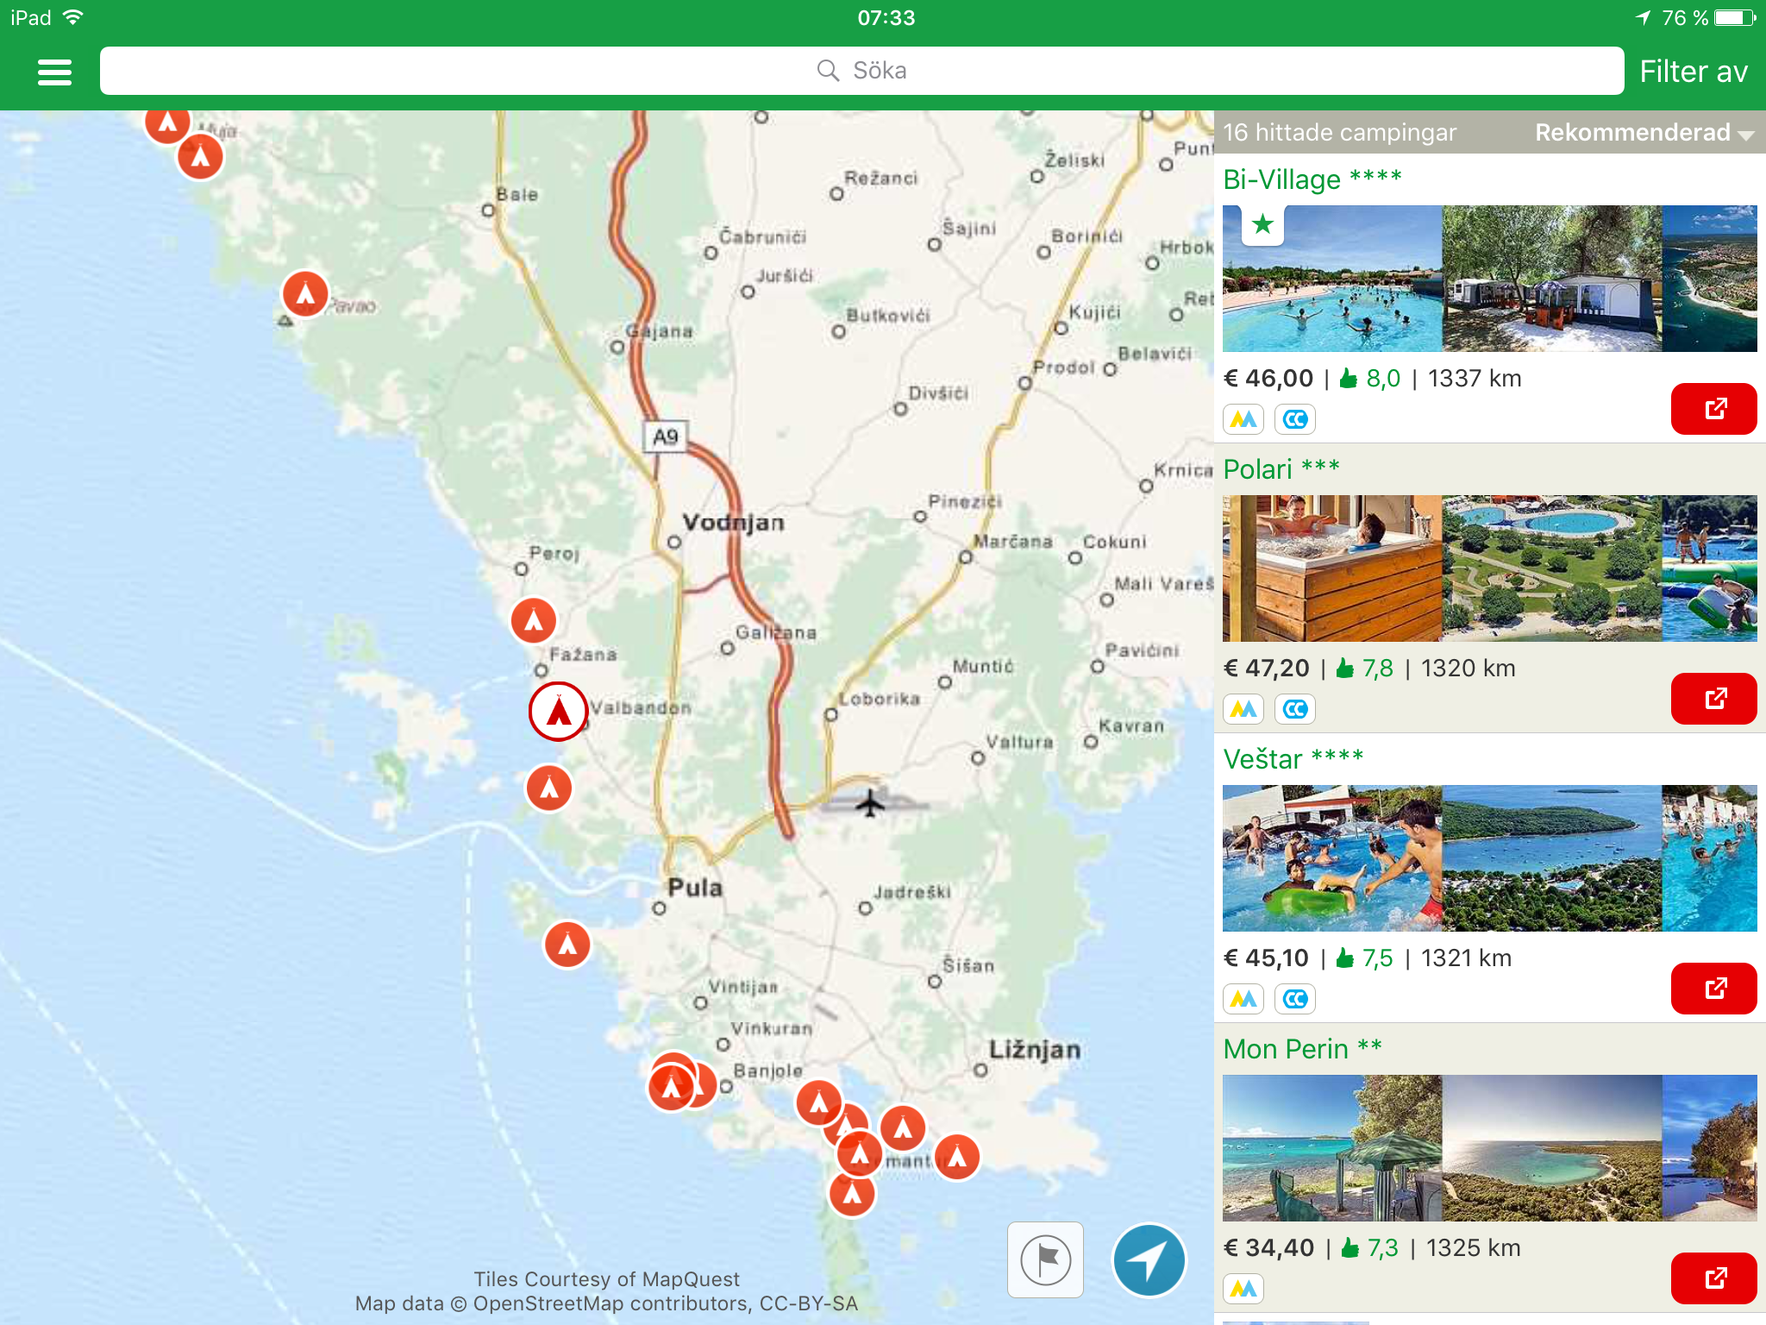
Task: Tap the campsite marker north of Fažana
Action: [534, 620]
